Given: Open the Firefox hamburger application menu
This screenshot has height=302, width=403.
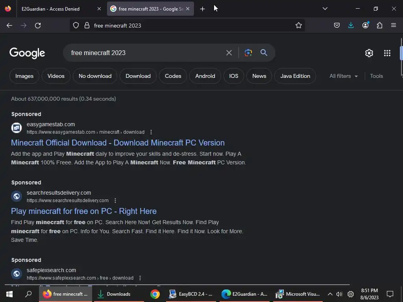Looking at the screenshot, I should (394, 25).
